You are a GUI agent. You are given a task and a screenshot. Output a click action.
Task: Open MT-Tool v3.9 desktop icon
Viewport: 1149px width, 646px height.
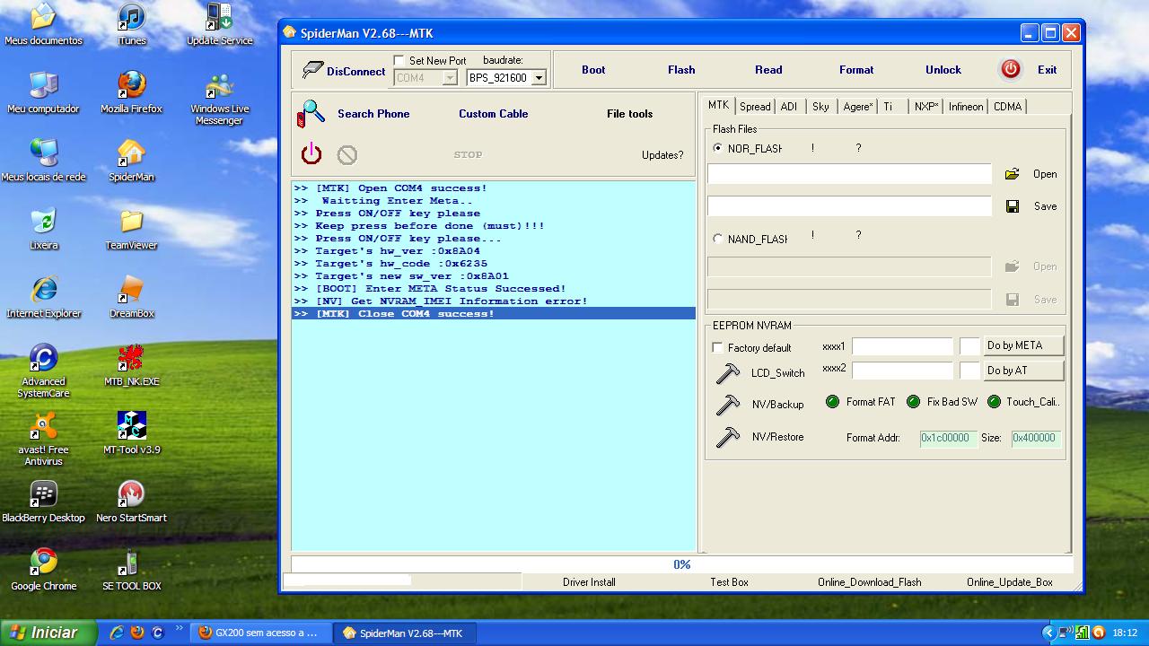click(131, 433)
